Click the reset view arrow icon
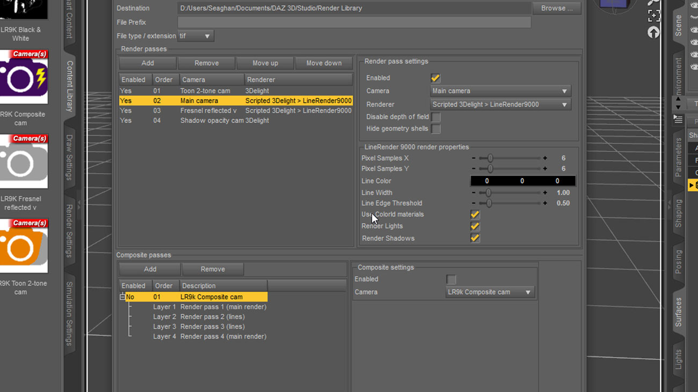The width and height of the screenshot is (698, 392). click(653, 33)
